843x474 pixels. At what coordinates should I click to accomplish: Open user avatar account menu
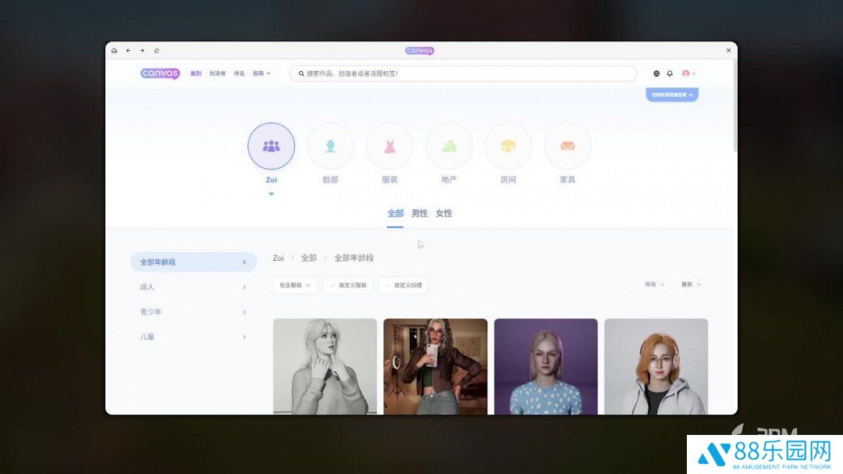tap(688, 73)
